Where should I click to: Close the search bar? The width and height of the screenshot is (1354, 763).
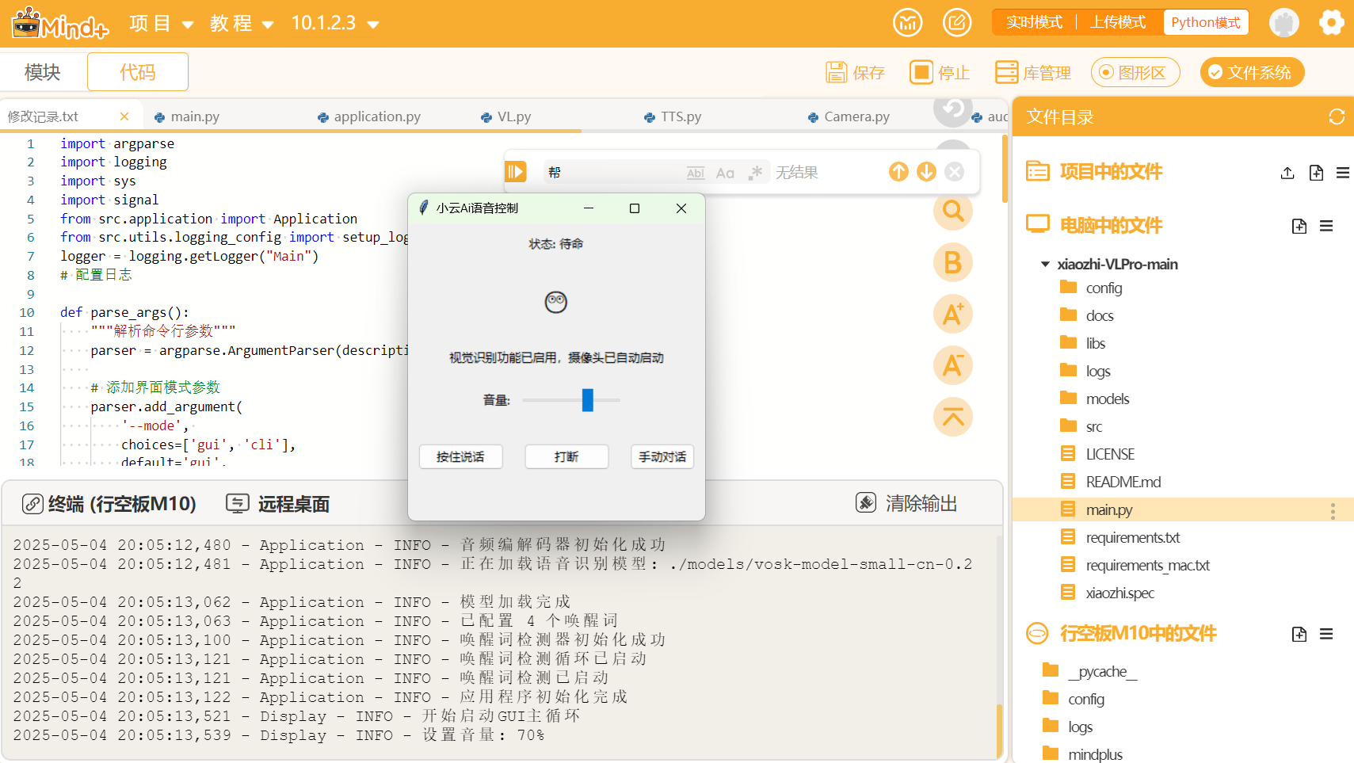pyautogui.click(x=955, y=172)
